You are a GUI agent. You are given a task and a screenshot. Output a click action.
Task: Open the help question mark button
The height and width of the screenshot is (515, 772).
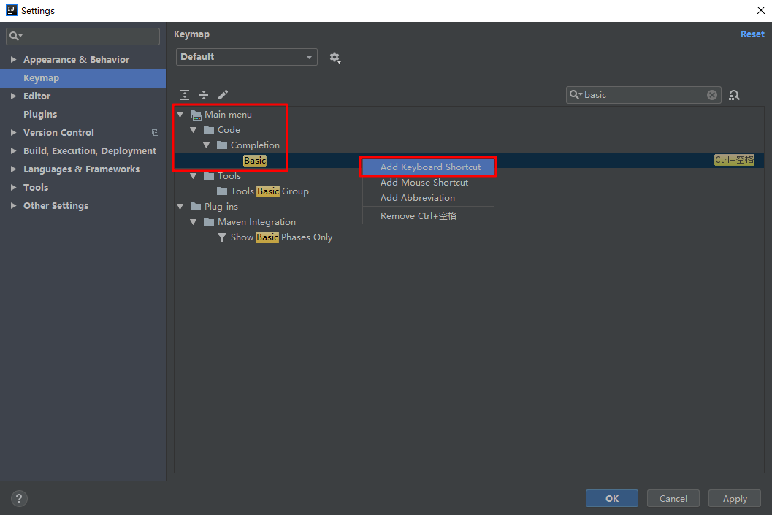[19, 498]
